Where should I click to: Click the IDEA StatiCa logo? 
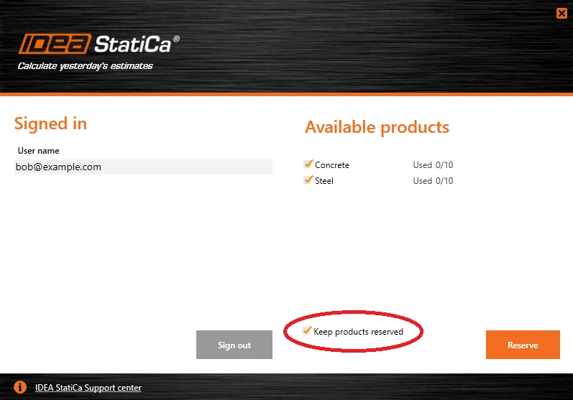[99, 44]
